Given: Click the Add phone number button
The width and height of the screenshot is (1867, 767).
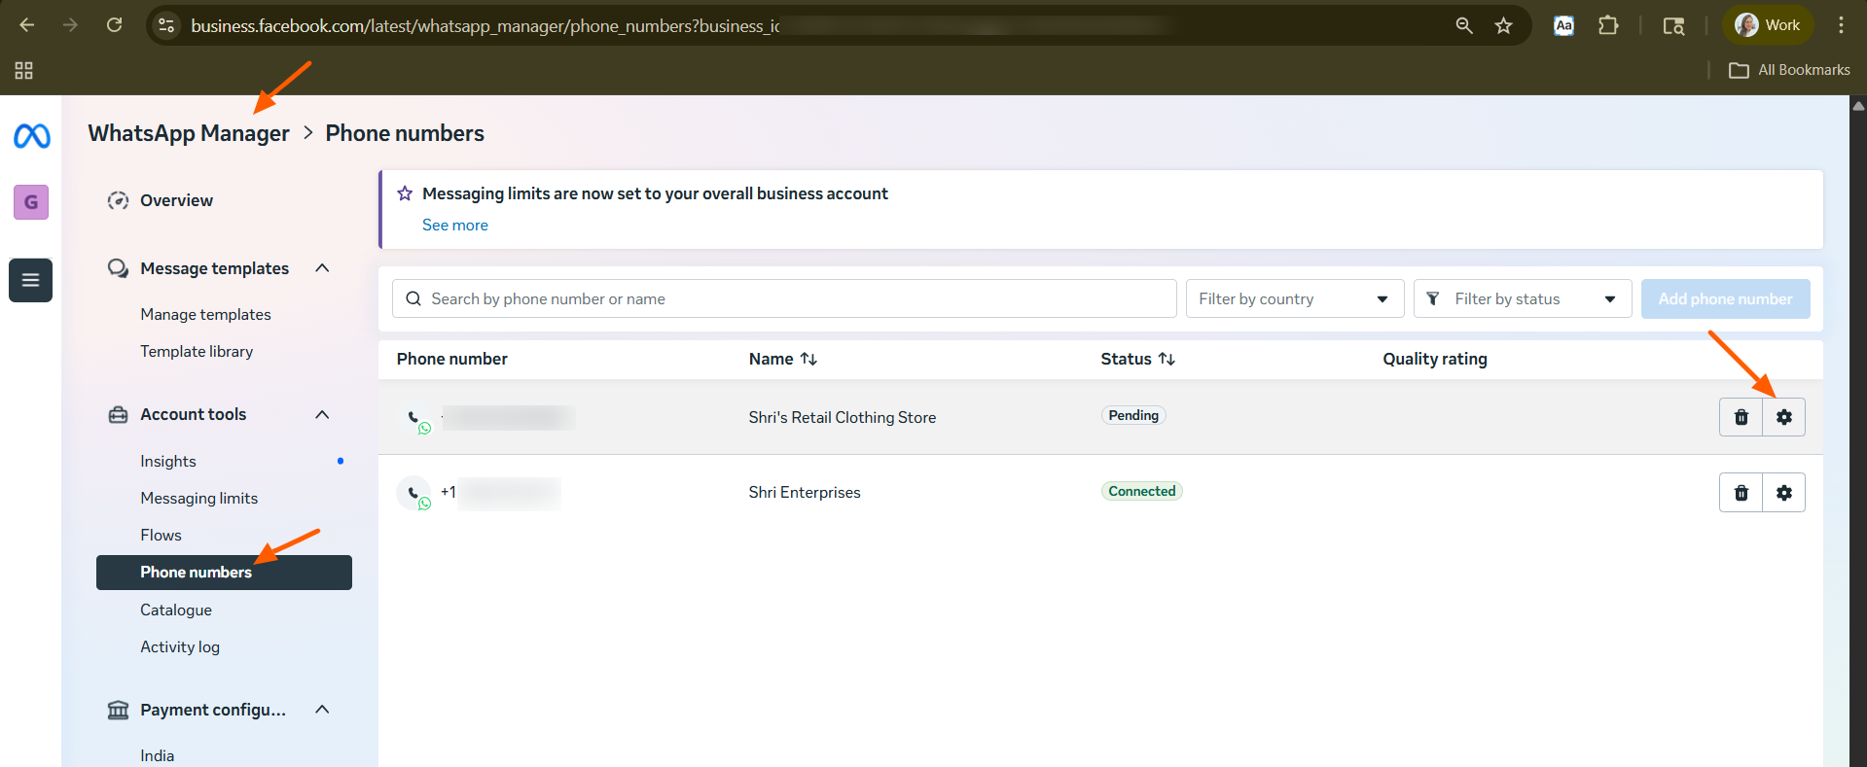Looking at the screenshot, I should tap(1725, 298).
